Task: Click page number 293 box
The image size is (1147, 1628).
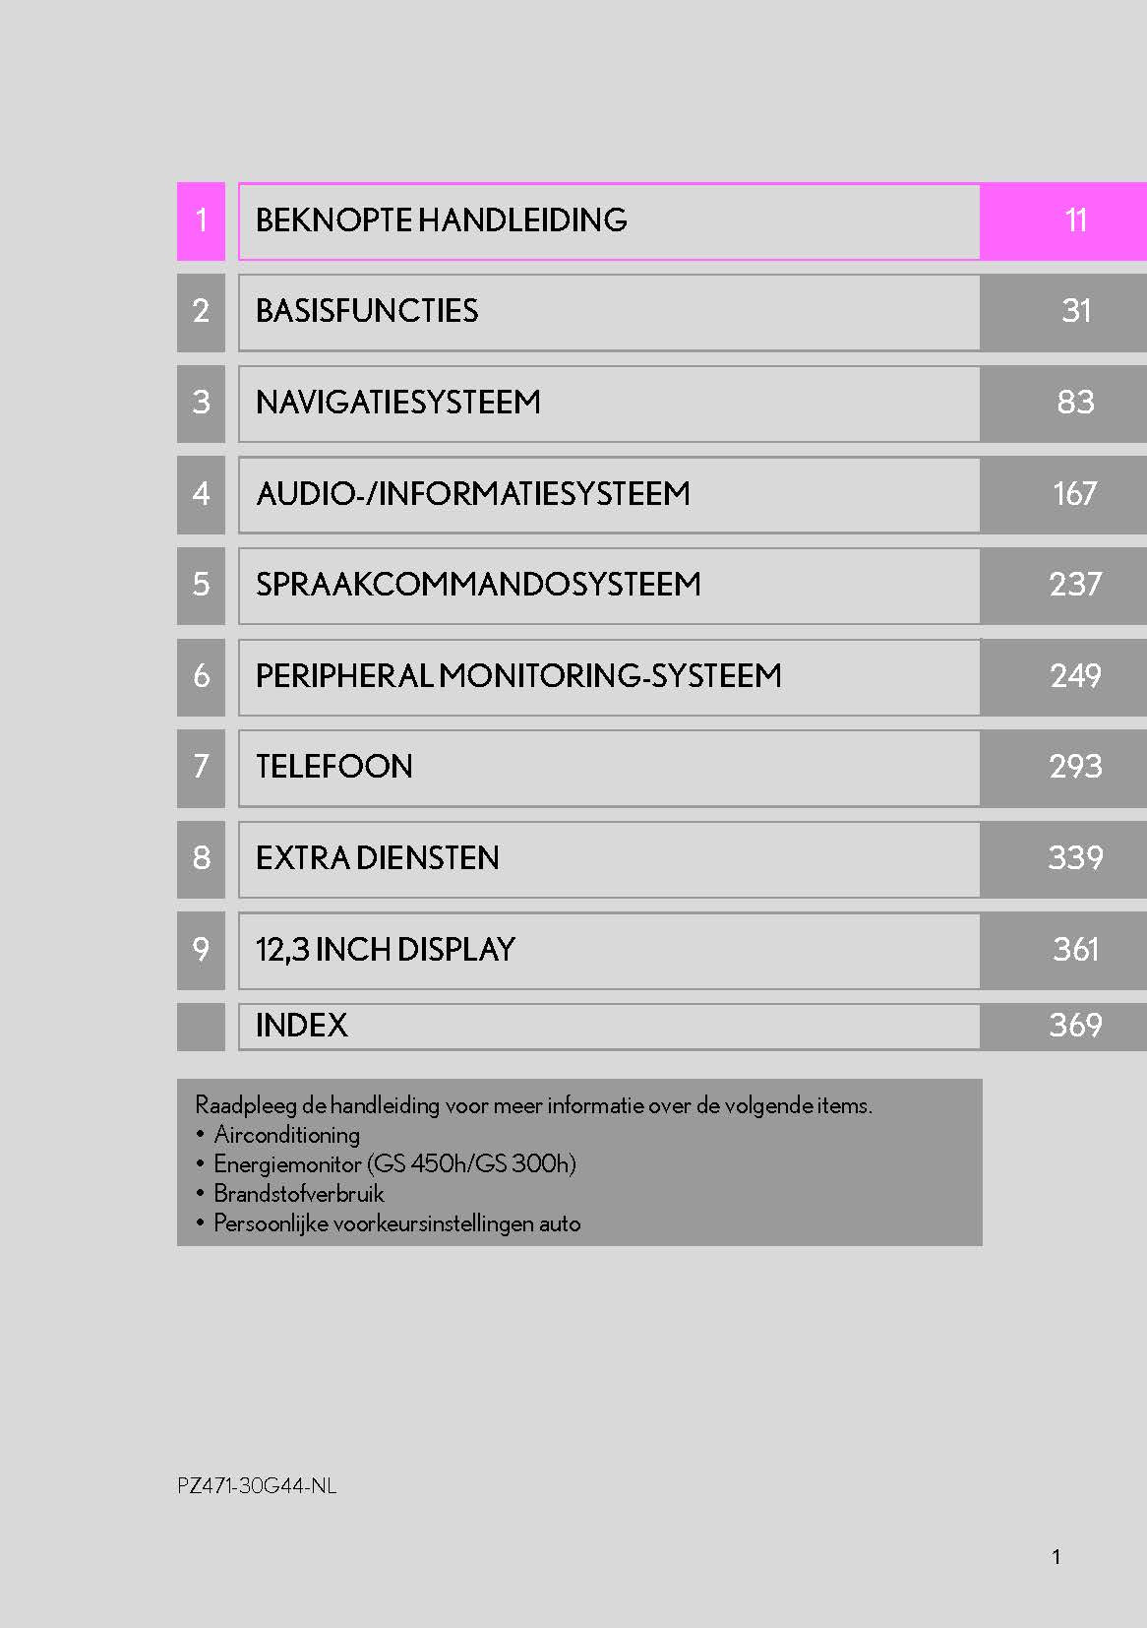Action: tap(1075, 768)
